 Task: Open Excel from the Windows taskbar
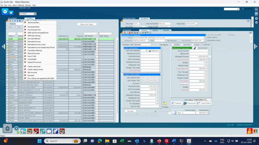point(122,141)
